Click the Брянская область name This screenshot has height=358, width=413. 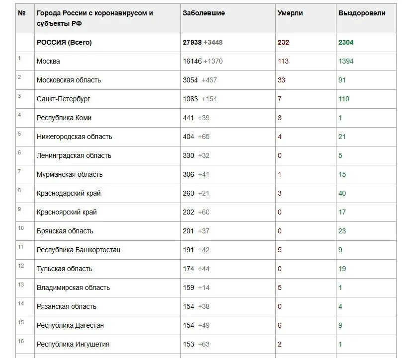pos(65,231)
